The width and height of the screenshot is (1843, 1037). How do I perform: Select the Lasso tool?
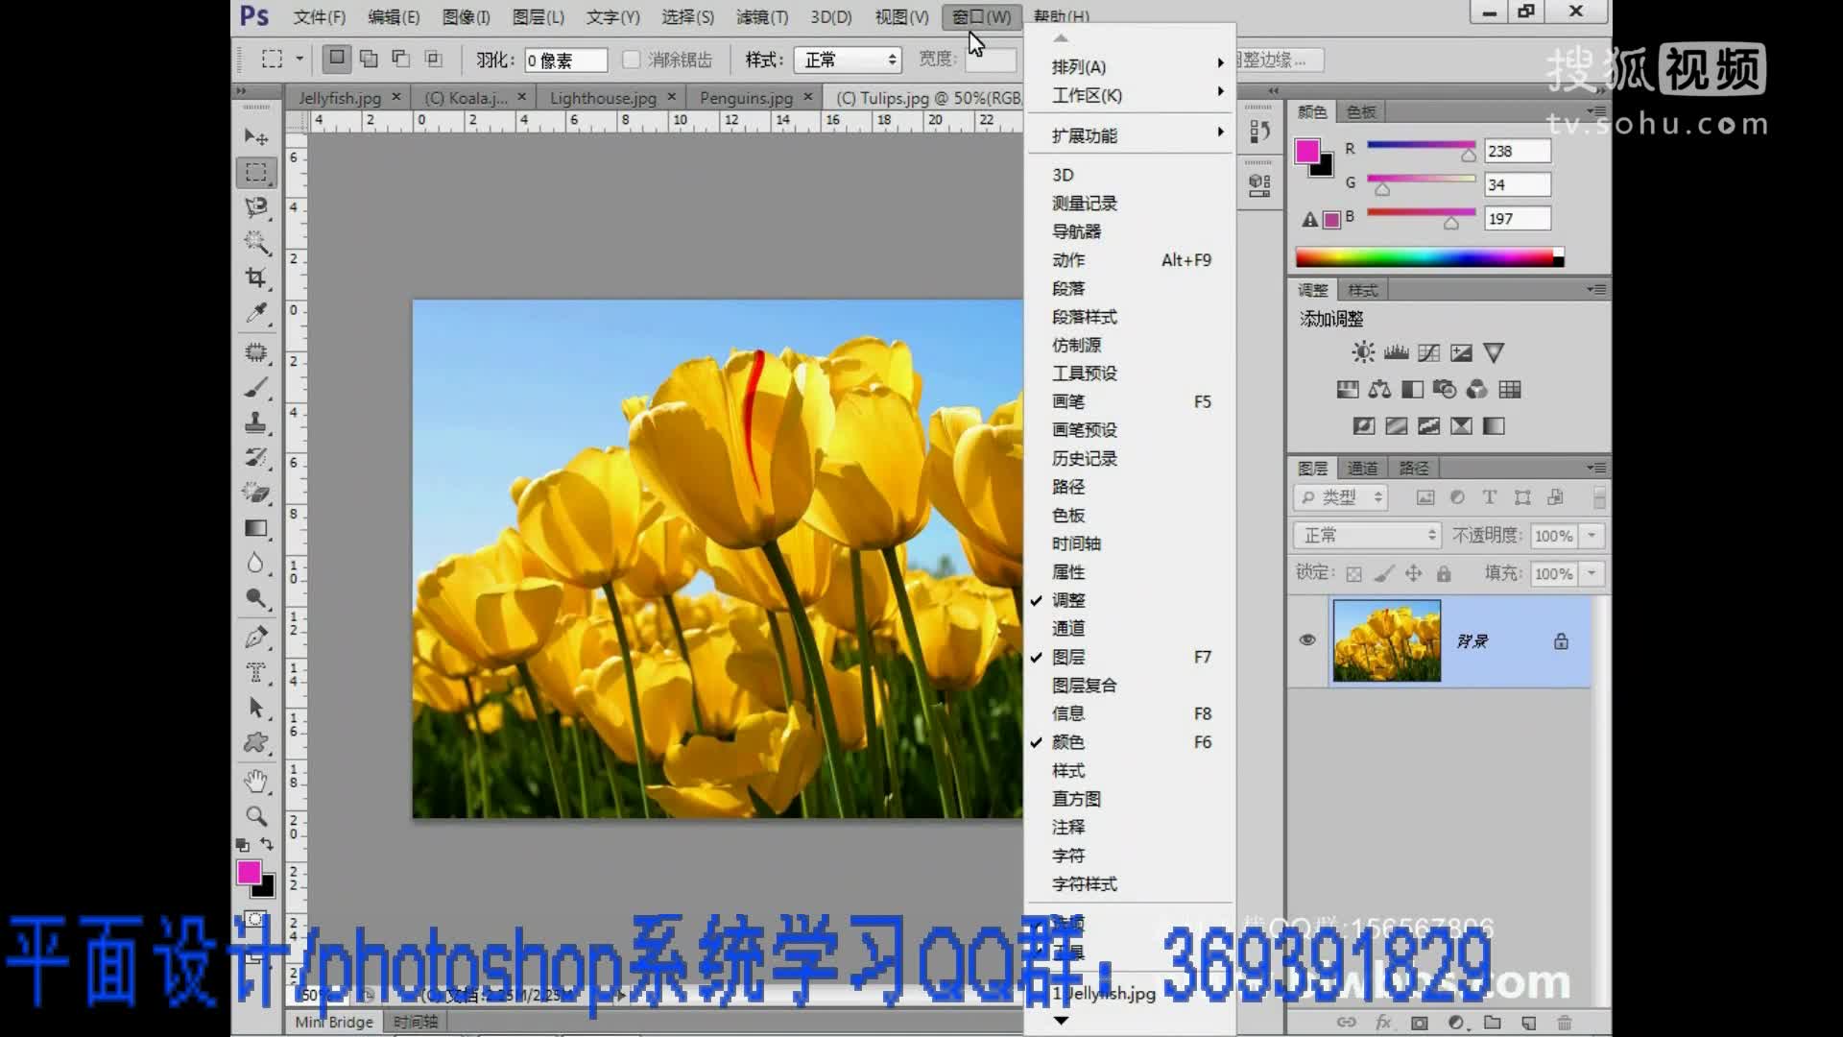255,207
